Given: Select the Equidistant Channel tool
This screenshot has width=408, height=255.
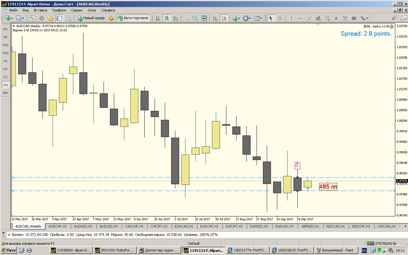Looking at the screenshot, I should click(x=318, y=18).
